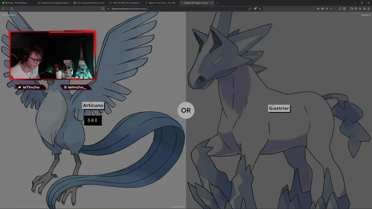Open the Higher or Lower Game - Over 100+ tab

pos(161,3)
